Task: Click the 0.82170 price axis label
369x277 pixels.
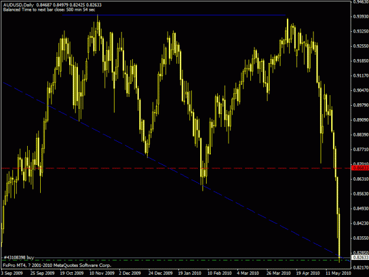Action: pos(361,268)
